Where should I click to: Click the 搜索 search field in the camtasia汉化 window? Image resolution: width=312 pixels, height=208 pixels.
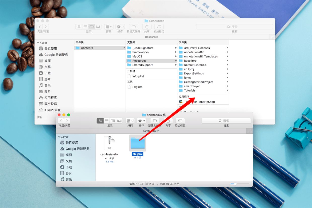coord(226,121)
